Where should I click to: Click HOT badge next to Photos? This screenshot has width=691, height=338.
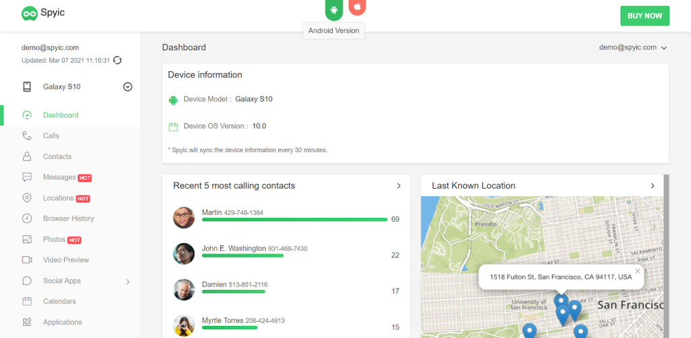(x=74, y=241)
